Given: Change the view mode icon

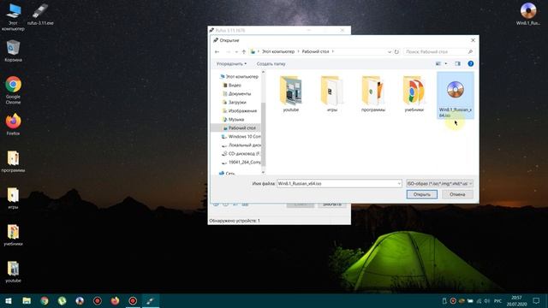Looking at the screenshot, I should (438, 63).
